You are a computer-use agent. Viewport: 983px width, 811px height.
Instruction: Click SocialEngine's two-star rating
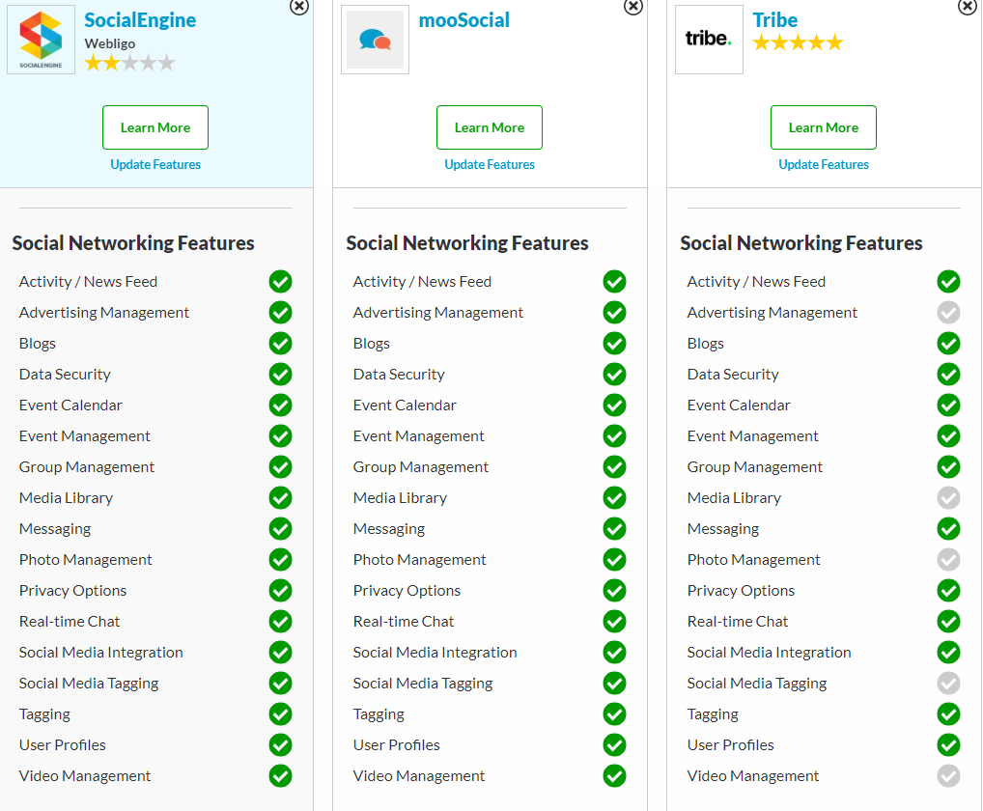(129, 63)
